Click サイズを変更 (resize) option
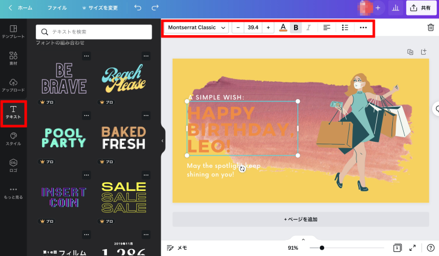This screenshot has height=256, width=439. [x=100, y=8]
